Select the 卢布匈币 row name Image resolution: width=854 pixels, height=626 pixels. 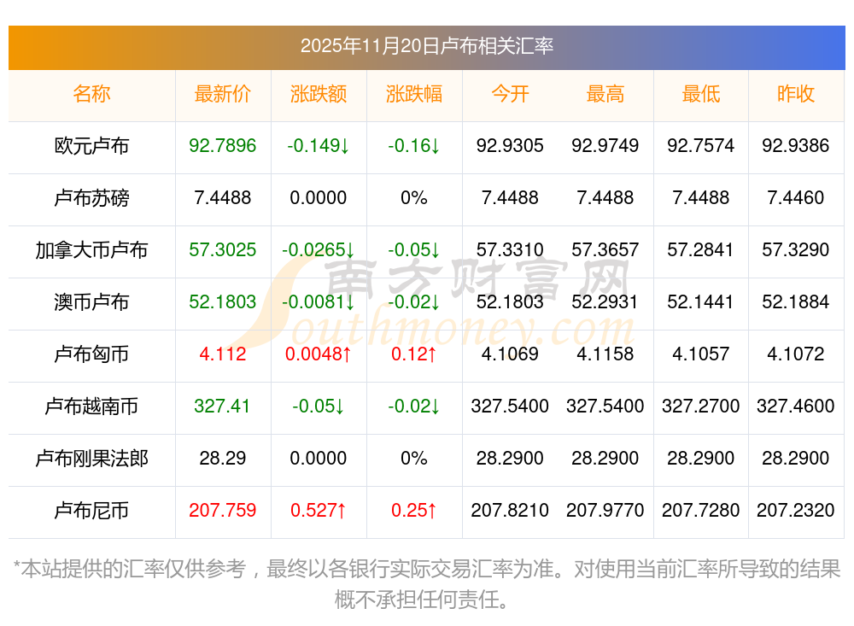91,354
